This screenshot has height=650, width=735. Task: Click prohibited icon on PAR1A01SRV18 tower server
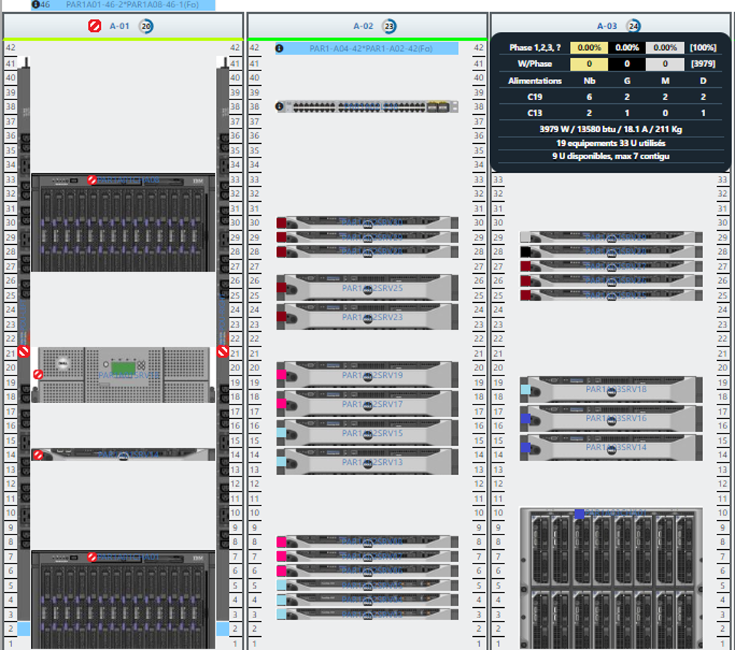(39, 374)
